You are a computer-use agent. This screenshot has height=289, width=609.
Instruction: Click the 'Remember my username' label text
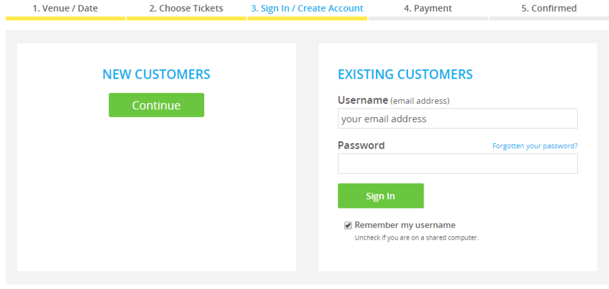(x=405, y=225)
